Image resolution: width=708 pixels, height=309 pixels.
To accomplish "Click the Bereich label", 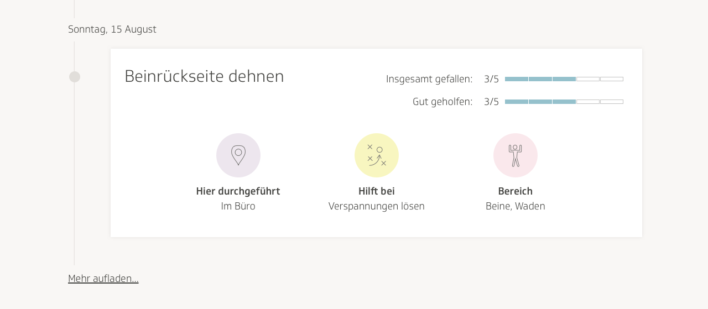I will pos(516,191).
